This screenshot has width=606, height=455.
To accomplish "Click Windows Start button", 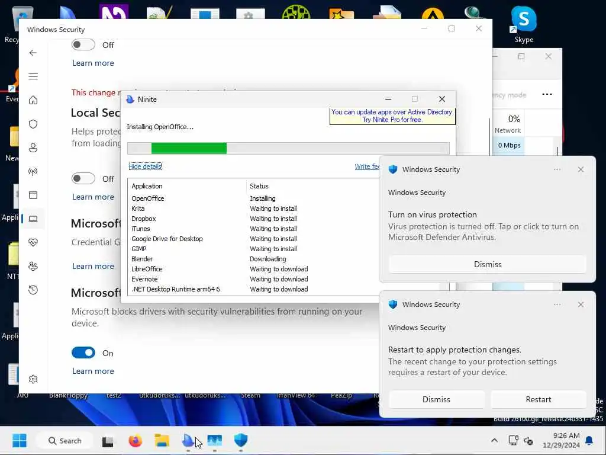I will click(x=20, y=440).
